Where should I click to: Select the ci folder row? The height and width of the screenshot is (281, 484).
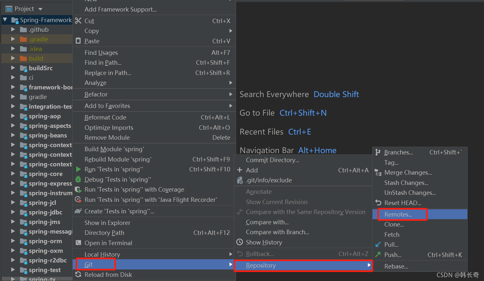coord(37,78)
